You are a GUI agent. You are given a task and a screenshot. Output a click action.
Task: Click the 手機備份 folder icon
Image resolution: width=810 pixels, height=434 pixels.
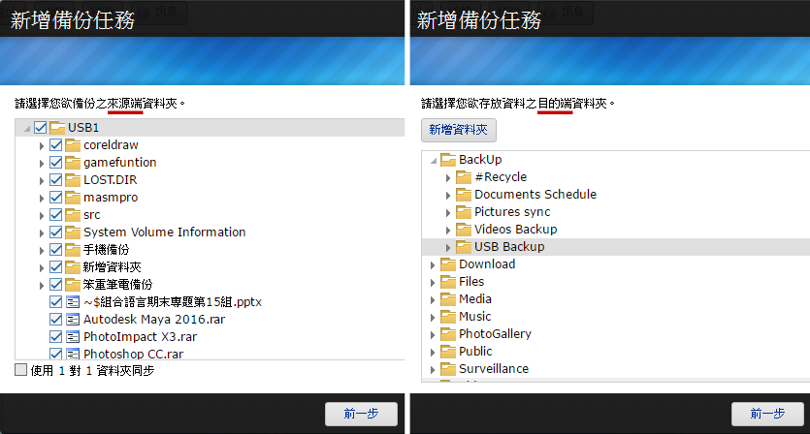click(x=73, y=250)
